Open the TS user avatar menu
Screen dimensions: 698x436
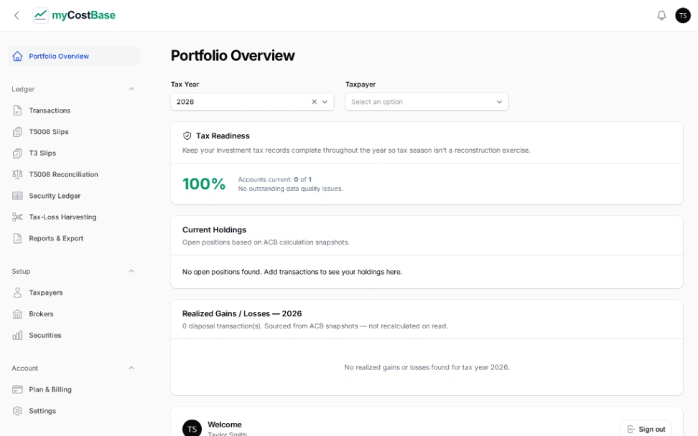pos(683,16)
